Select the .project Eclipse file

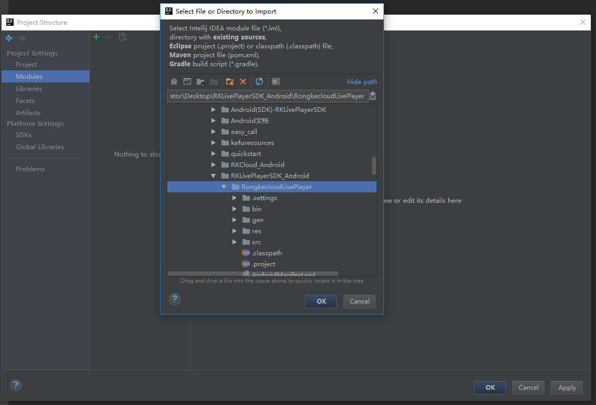pos(258,264)
